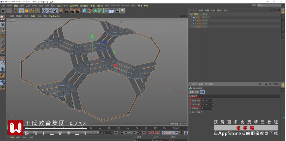Open the 运动图形 menu
The height and width of the screenshot is (141, 286).
click(x=84, y=6)
